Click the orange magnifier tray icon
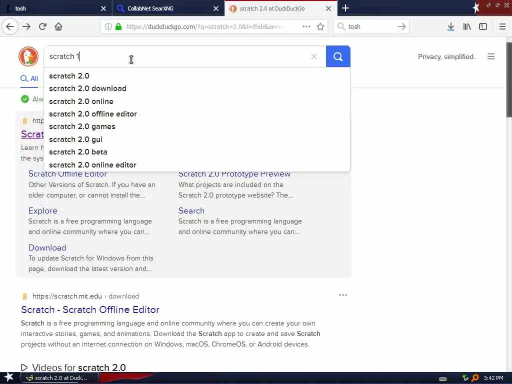Screen dimensions: 512x384 point(475,378)
